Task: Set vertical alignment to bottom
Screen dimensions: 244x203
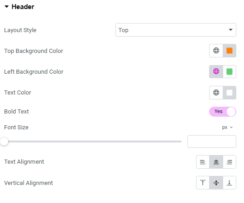Action: coord(230,183)
